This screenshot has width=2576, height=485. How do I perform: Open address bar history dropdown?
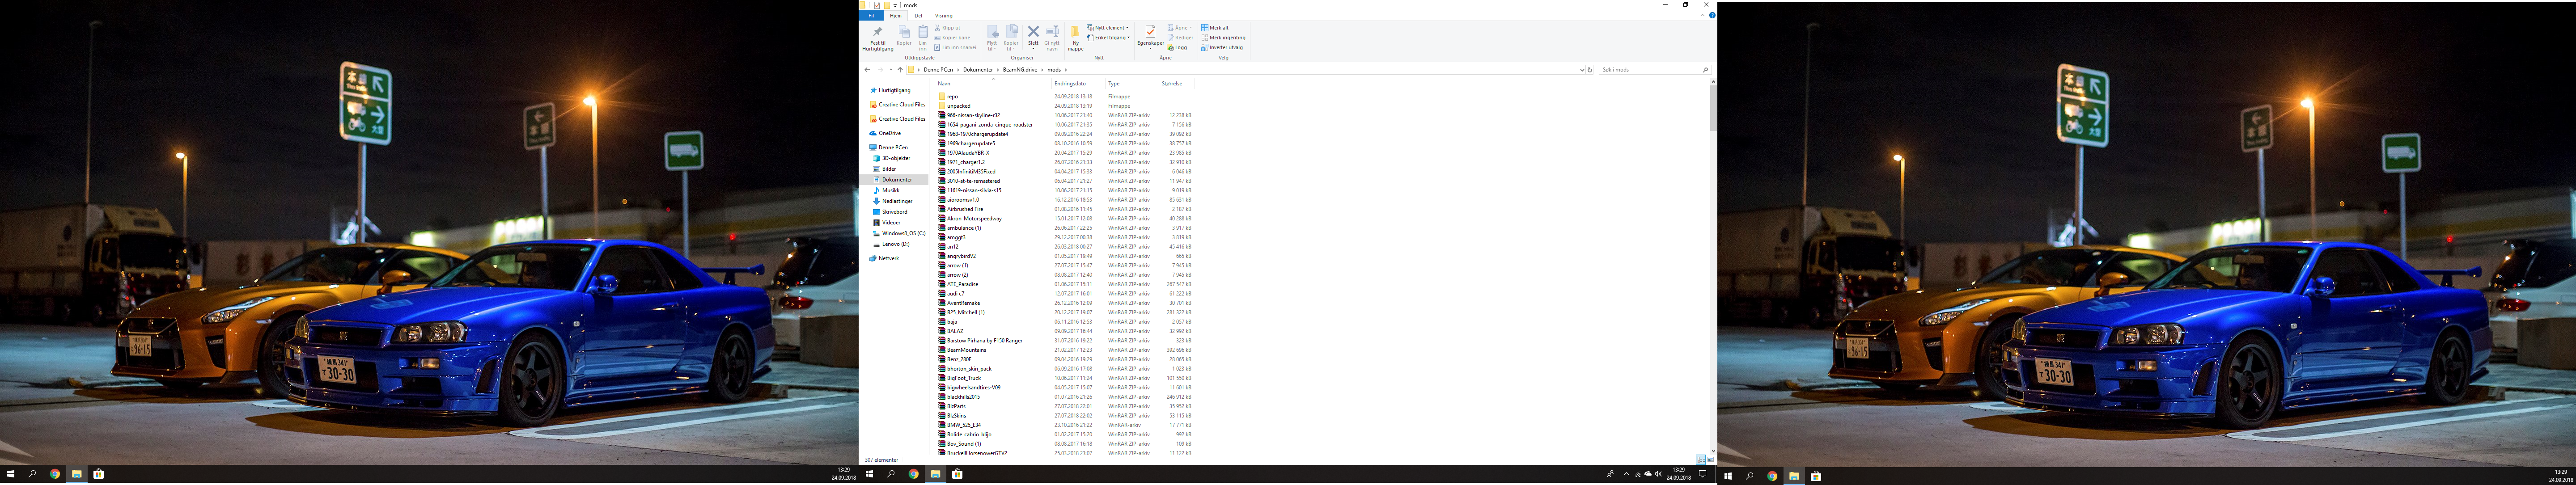pos(1582,70)
